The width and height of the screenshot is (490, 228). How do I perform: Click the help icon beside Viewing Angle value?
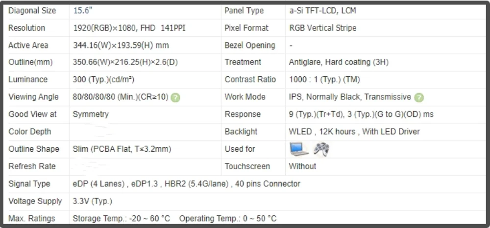point(175,98)
